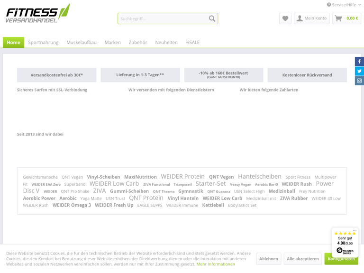Open the QNT Thermo tag

(x=164, y=192)
